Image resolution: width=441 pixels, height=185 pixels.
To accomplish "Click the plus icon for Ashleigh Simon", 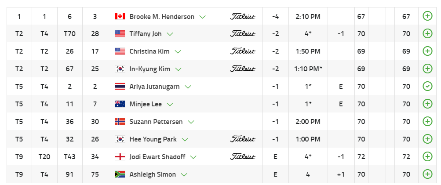I will pos(427,174).
